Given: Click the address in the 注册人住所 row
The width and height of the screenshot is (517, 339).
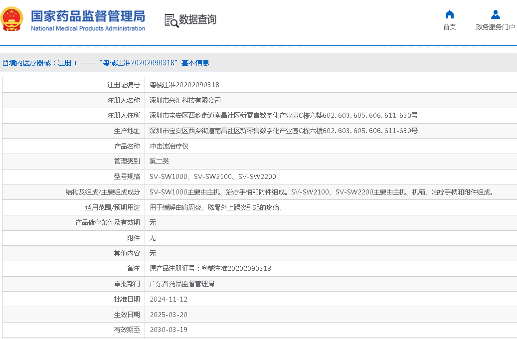Looking at the screenshot, I should tap(283, 115).
